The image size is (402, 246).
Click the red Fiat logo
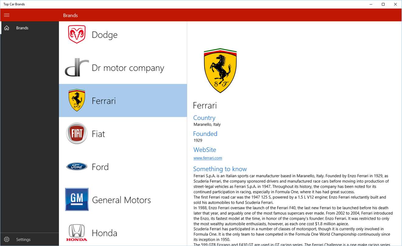(x=77, y=133)
